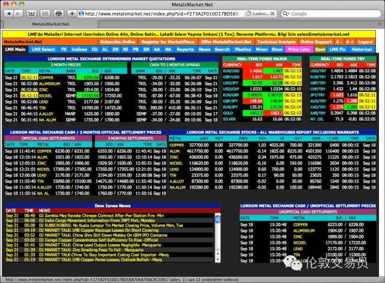385x283 pixels.
Task: Switch to the Price Lists tab
Action: click(x=298, y=49)
